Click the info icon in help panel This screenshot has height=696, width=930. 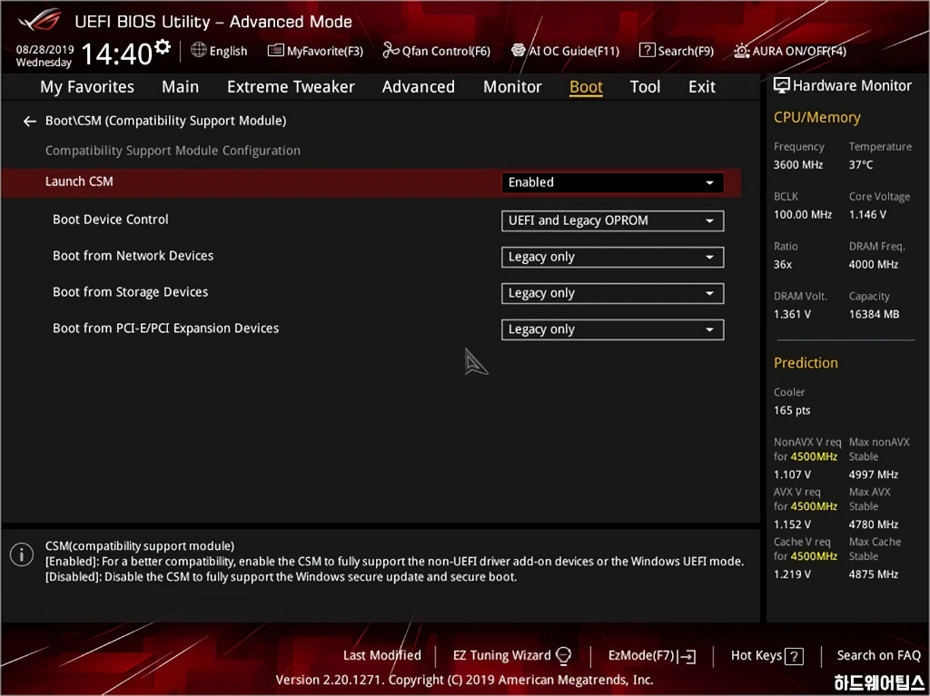(x=22, y=555)
